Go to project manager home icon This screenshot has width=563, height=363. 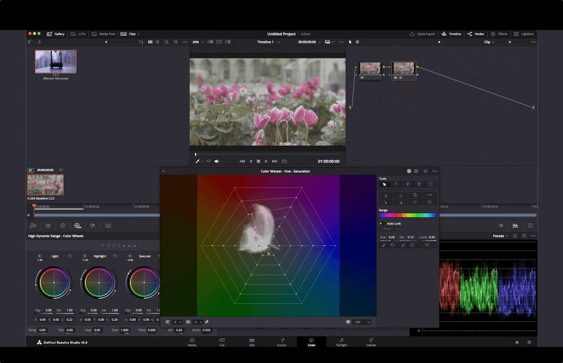tap(517, 342)
